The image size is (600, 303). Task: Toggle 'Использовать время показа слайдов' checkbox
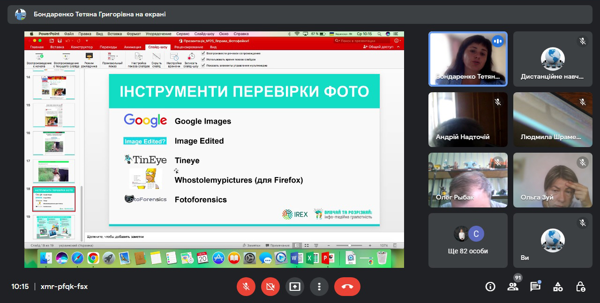(x=203, y=59)
